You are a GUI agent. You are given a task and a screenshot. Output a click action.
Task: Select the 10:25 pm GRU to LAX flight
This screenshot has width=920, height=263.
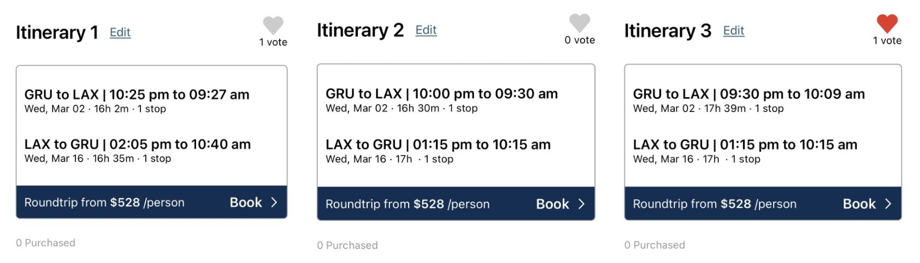pyautogui.click(x=137, y=101)
